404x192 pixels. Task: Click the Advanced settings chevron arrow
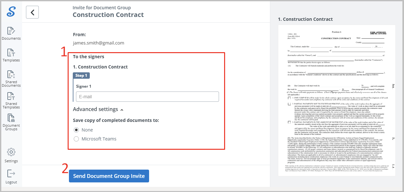[122, 110]
